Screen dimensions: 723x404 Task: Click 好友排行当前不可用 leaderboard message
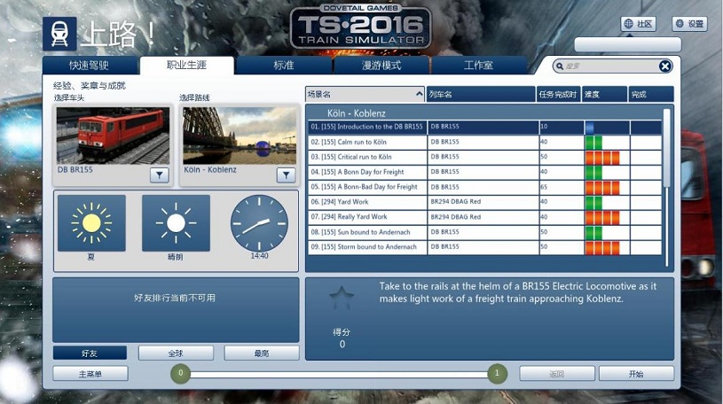pyautogui.click(x=175, y=298)
